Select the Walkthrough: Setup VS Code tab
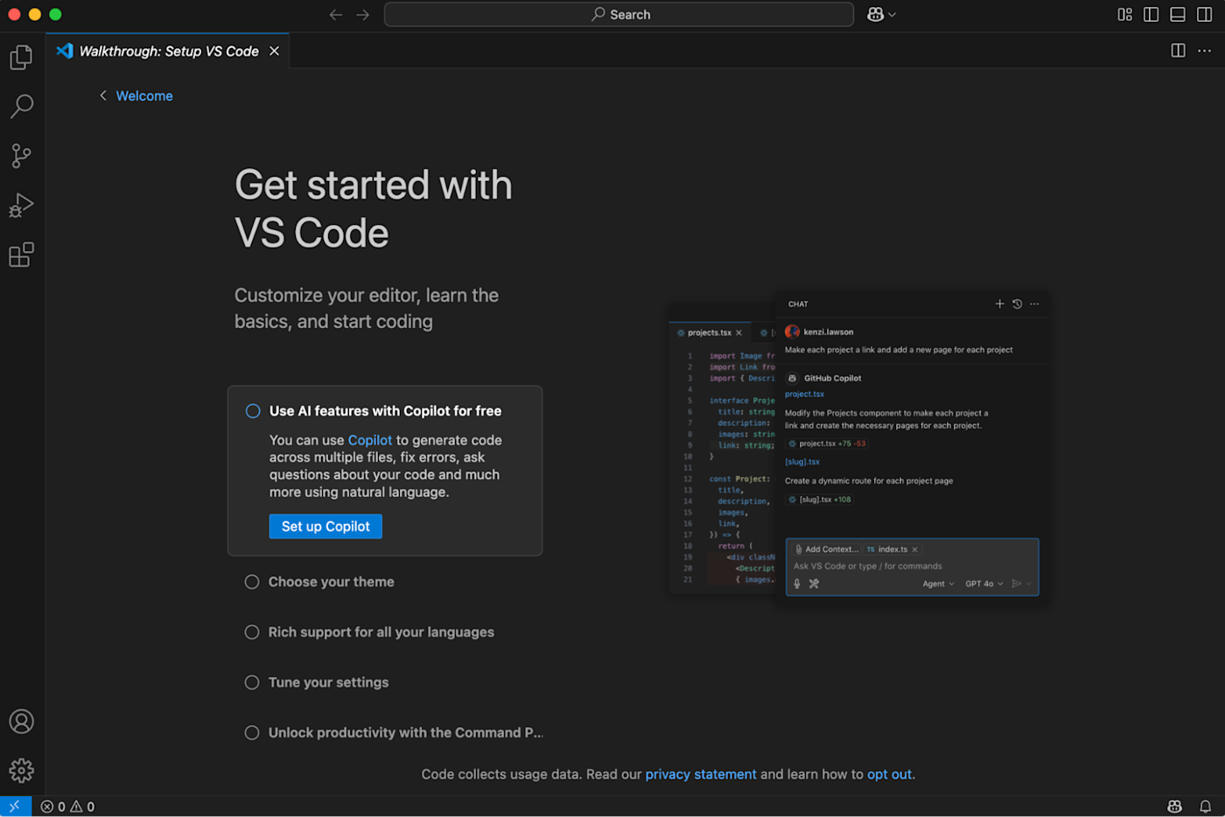Image resolution: width=1225 pixels, height=817 pixels. point(168,52)
